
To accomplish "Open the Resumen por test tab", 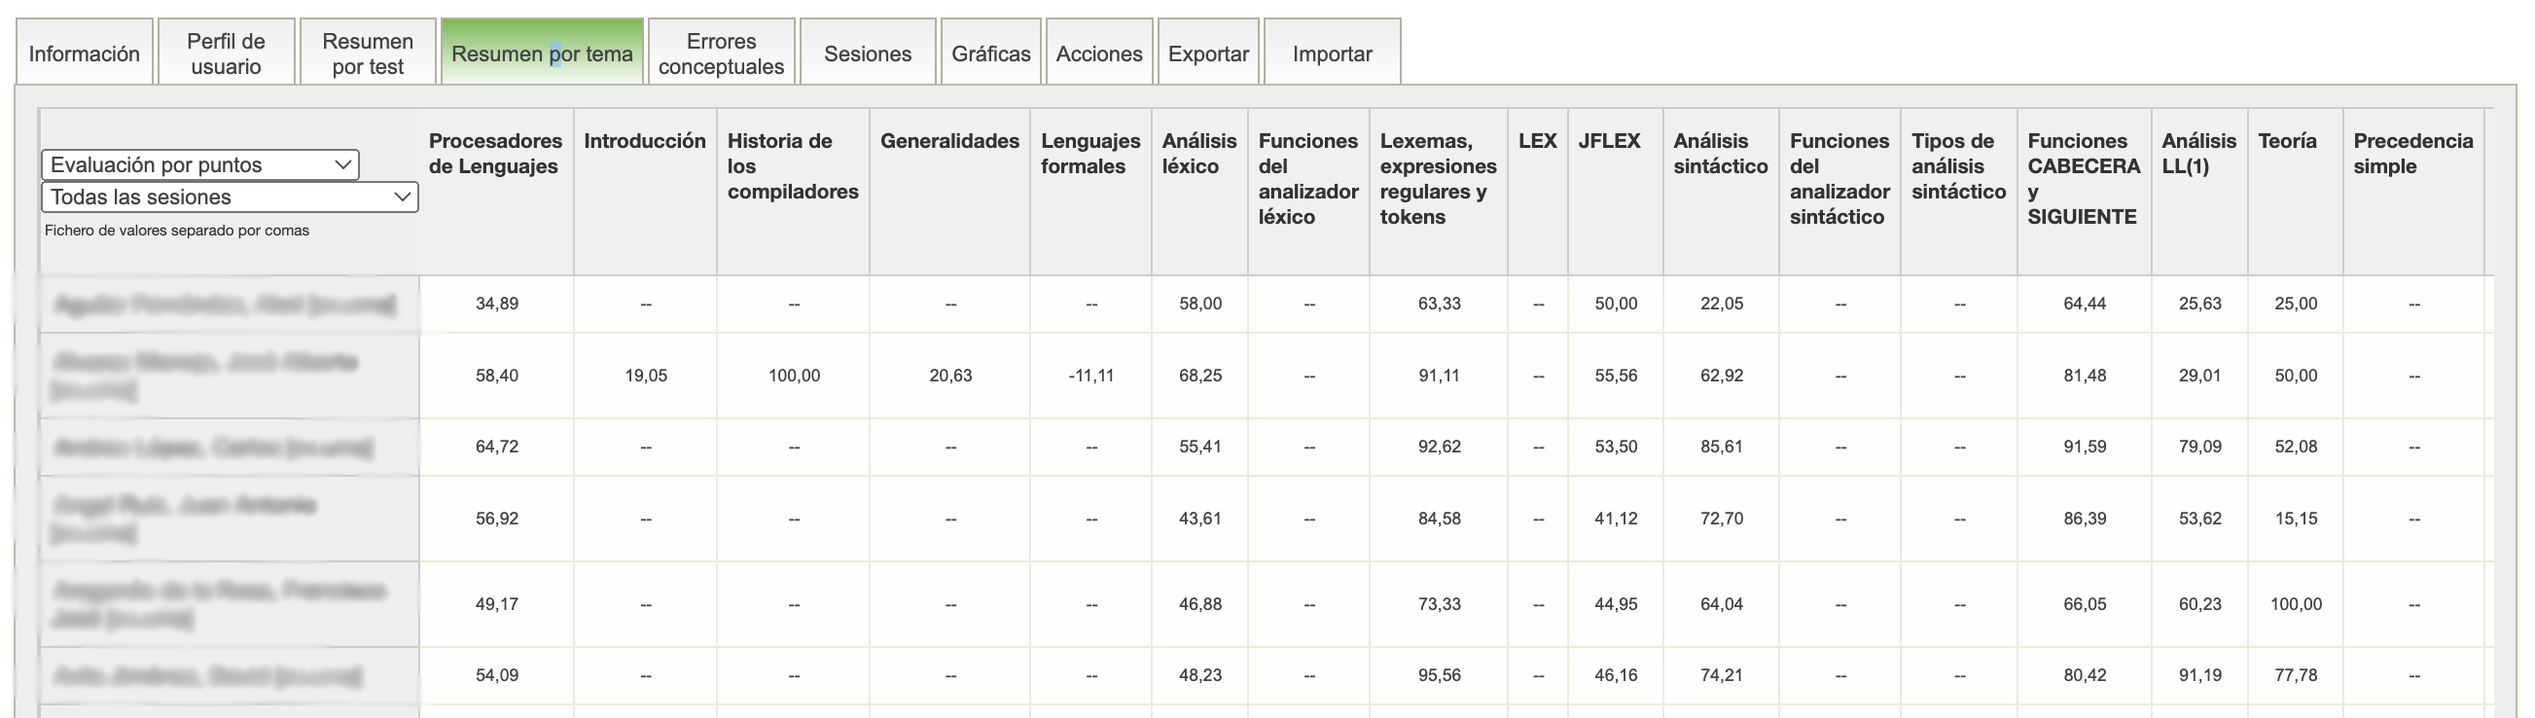I will coord(367,54).
